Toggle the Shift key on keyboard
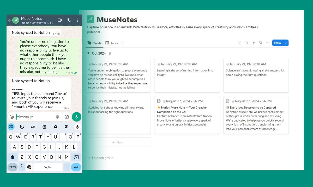 tap(13, 157)
